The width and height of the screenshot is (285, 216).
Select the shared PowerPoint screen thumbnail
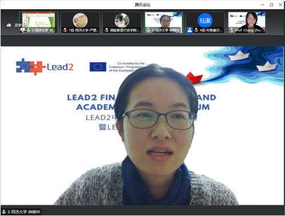tap(38, 22)
